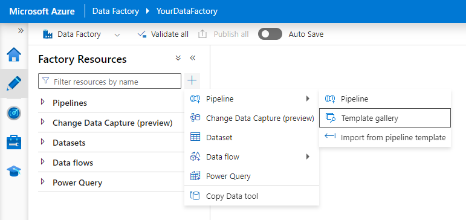Click the Validate all checkmark icon

pyautogui.click(x=142, y=34)
